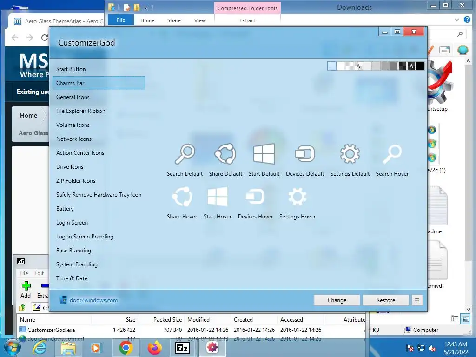Pick the medium gray preview background swatch
This screenshot has height=357, width=476.
(x=385, y=66)
